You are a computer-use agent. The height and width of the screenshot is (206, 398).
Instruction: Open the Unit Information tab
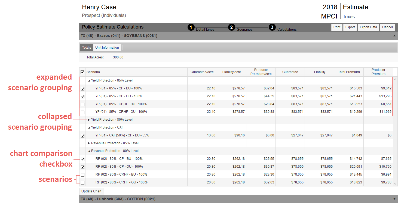pos(107,48)
